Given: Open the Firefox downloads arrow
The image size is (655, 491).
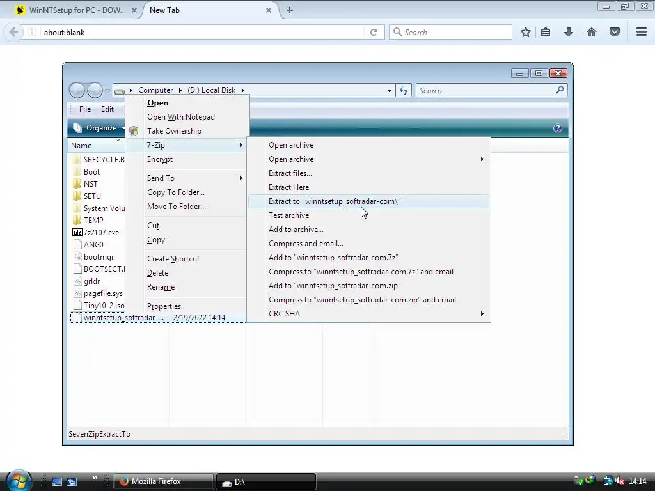Looking at the screenshot, I should point(569,32).
